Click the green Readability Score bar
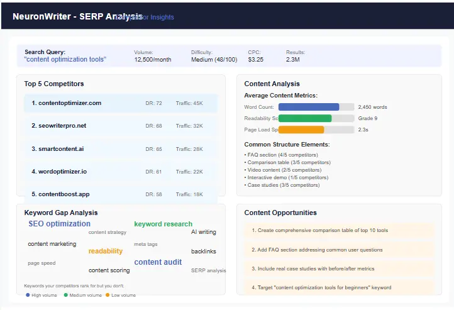 tap(305, 118)
